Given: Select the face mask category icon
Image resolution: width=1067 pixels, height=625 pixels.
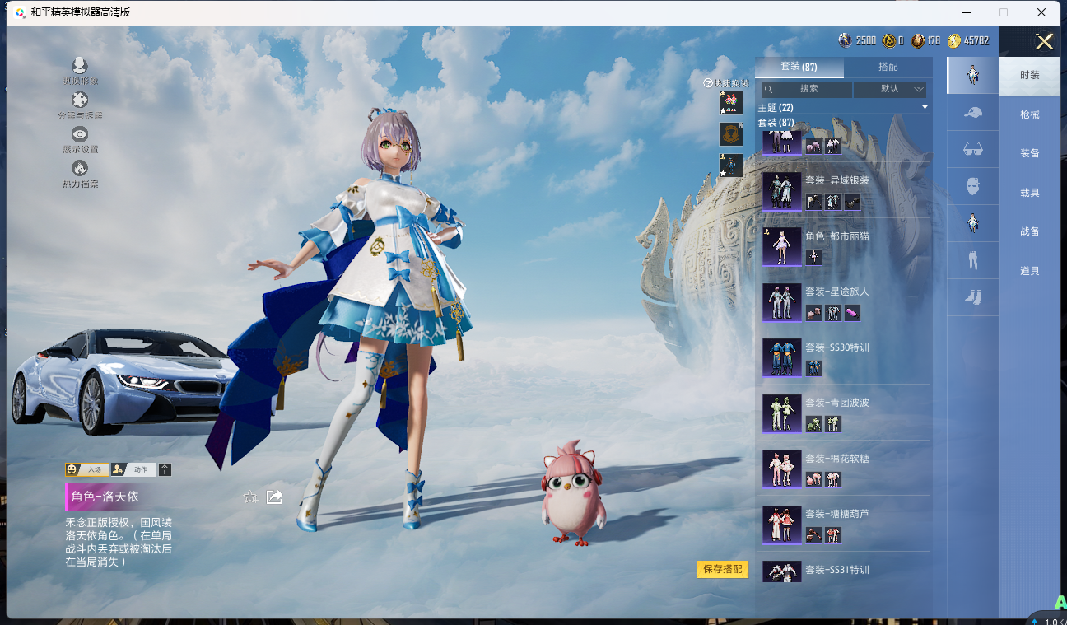Looking at the screenshot, I should coord(972,186).
